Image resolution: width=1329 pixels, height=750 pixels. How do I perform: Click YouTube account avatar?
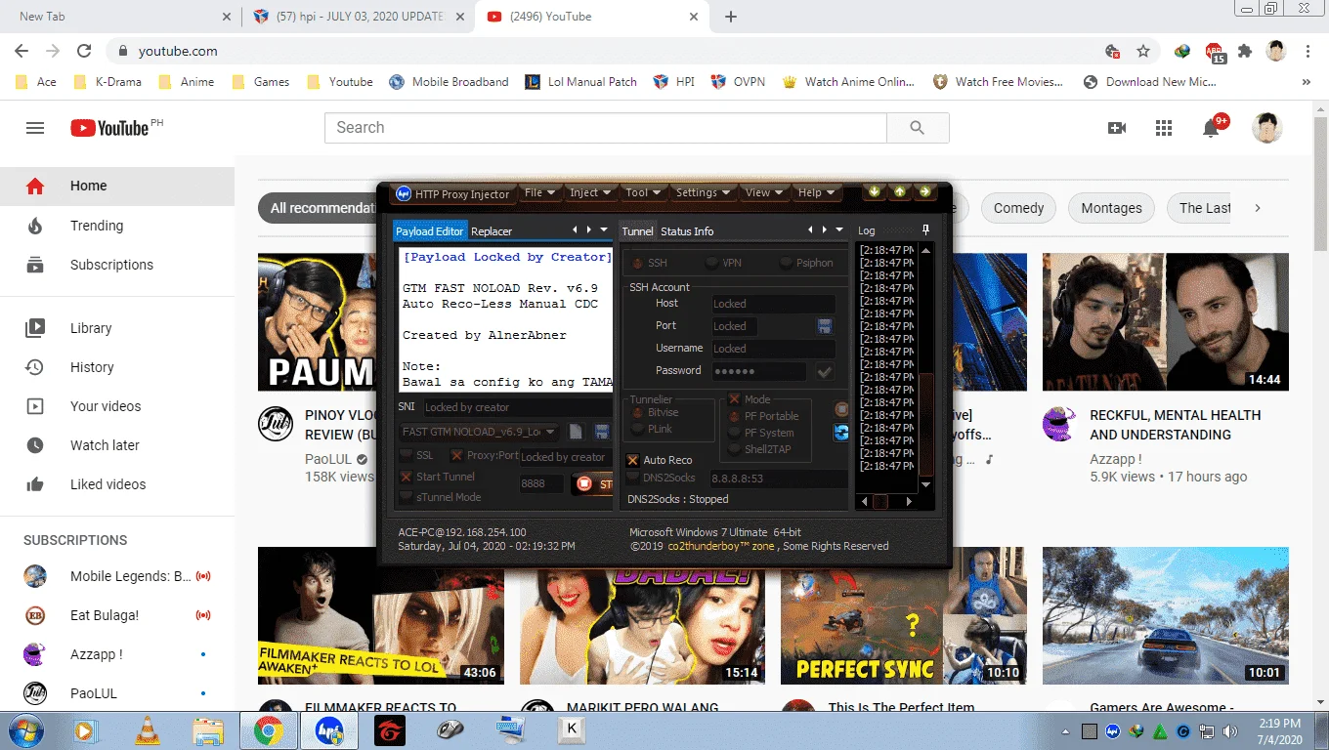click(1267, 128)
